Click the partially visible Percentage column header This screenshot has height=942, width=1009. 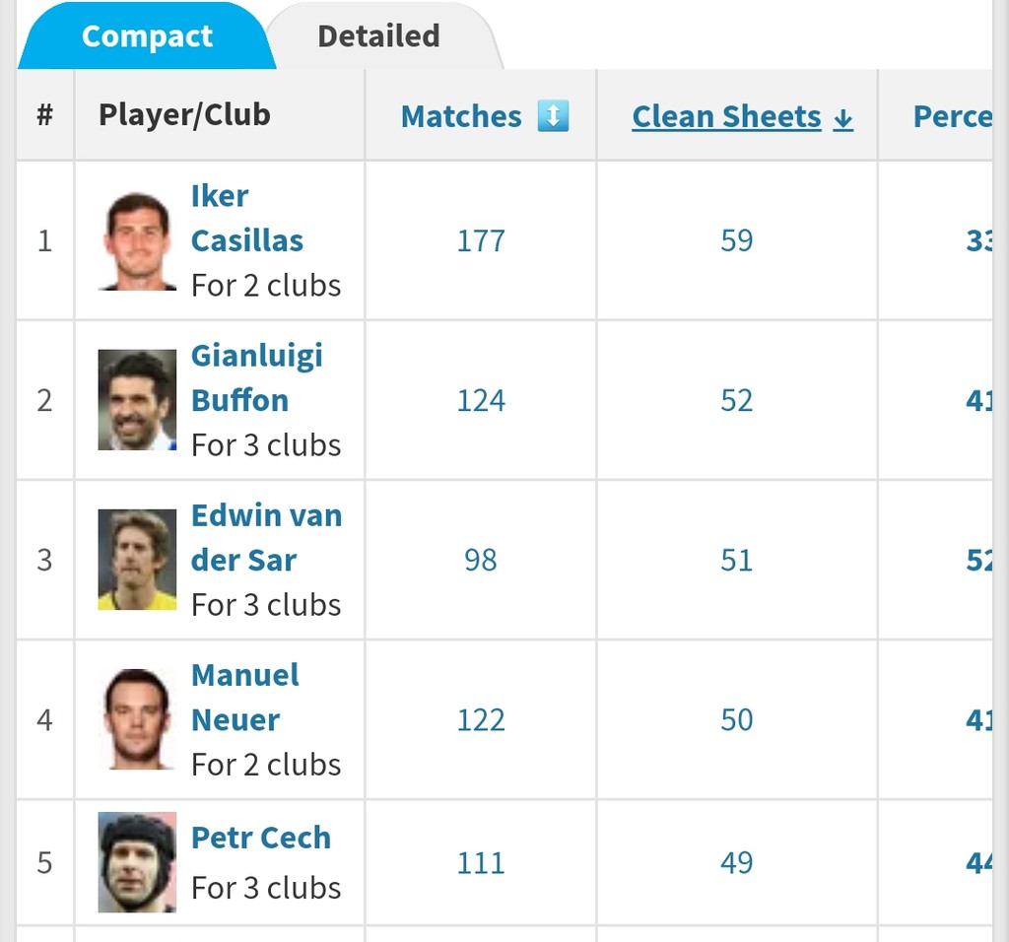tap(951, 116)
